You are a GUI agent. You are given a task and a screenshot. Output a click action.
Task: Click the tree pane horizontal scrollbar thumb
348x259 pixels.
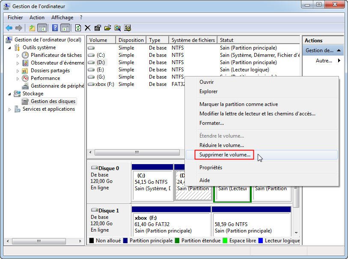pos(39,241)
